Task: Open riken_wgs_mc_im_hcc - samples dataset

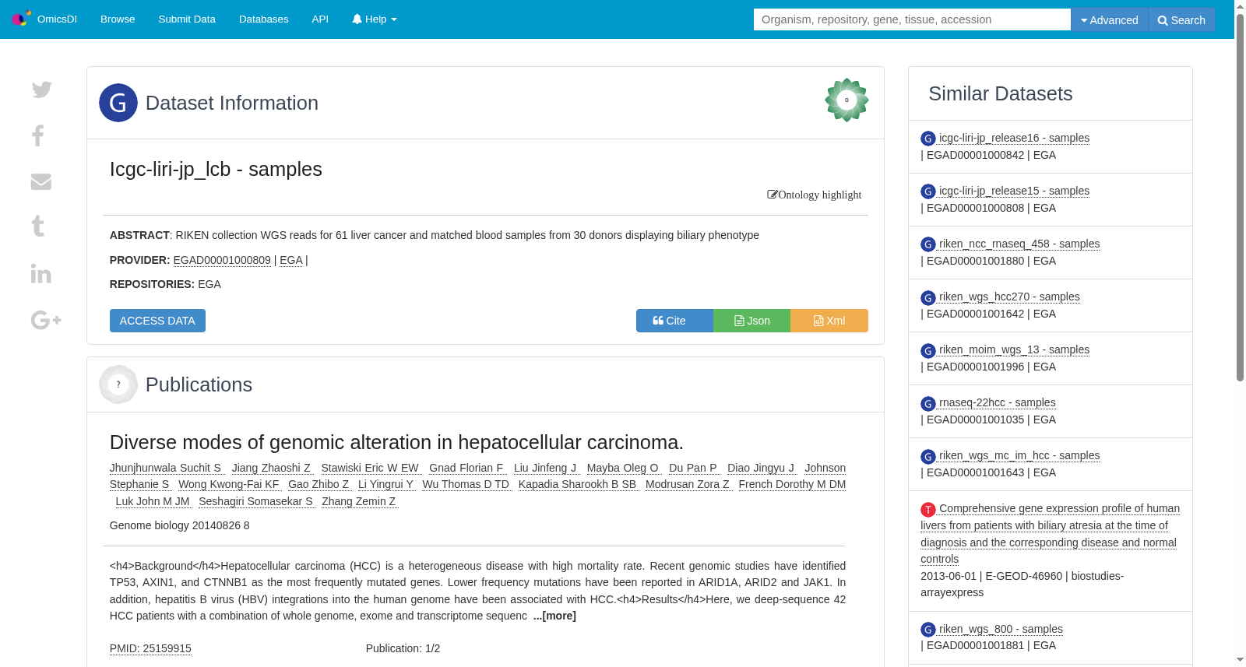Action: [x=1019, y=455]
